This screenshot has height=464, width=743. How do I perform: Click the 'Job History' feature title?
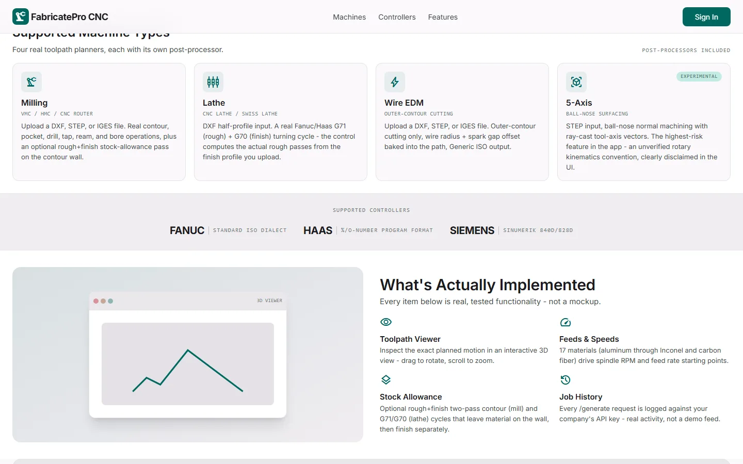point(581,397)
